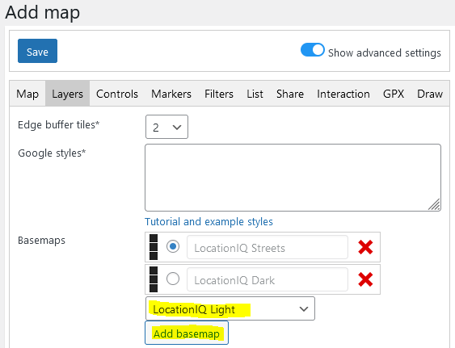Switch to the Controls tab
Image resolution: width=455 pixels, height=348 pixels.
[x=117, y=94]
